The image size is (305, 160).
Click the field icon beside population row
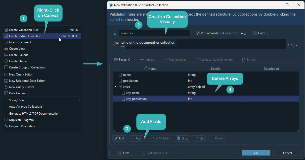point(120,81)
